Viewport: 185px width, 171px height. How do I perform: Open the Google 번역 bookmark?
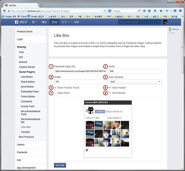9,16
